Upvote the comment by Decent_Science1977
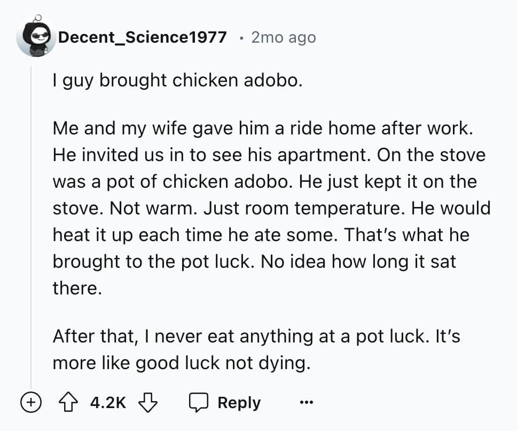 pyautogui.click(x=68, y=402)
